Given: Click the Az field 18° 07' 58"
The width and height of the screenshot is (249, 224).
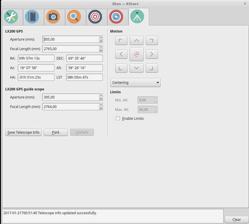Looking at the screenshot, I should point(36,68).
